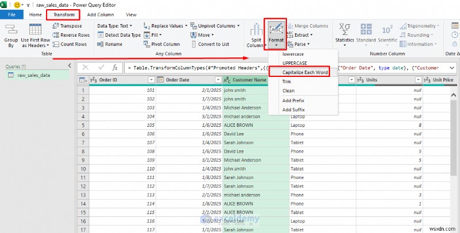Open the Order ID column filter arrow

(151, 80)
